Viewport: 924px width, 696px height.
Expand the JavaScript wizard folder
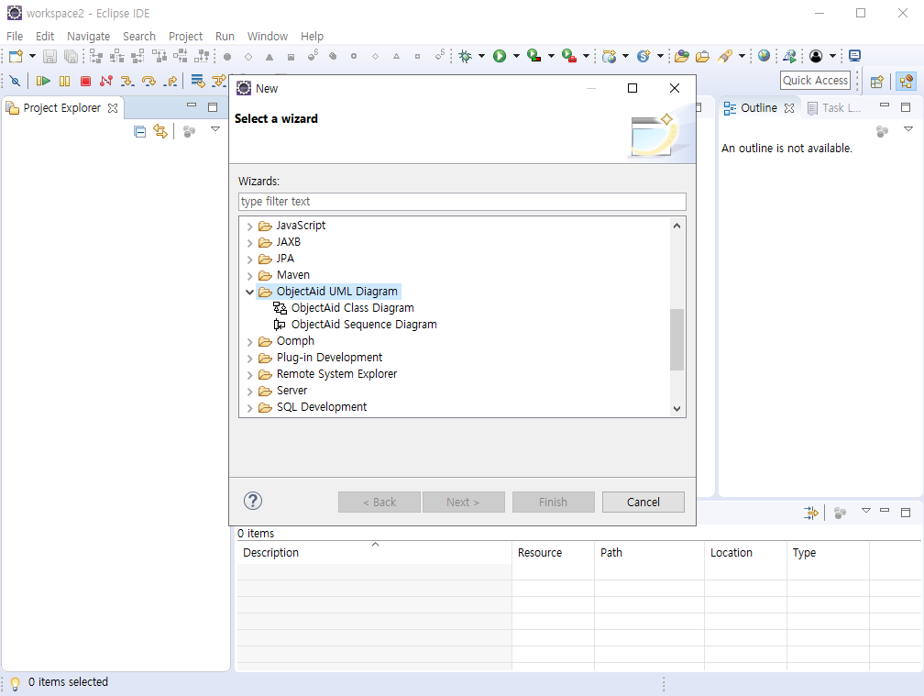point(249,226)
